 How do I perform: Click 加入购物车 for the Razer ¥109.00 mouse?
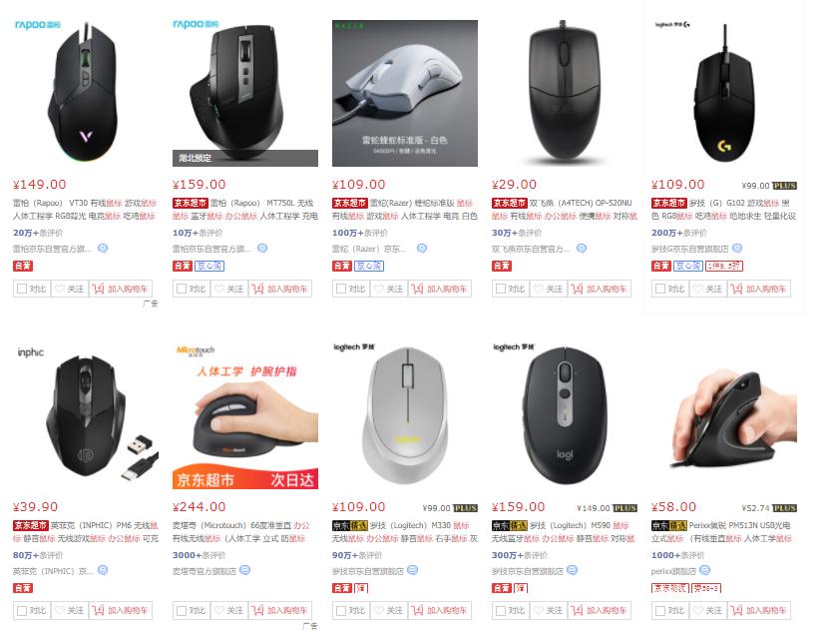[x=440, y=289]
